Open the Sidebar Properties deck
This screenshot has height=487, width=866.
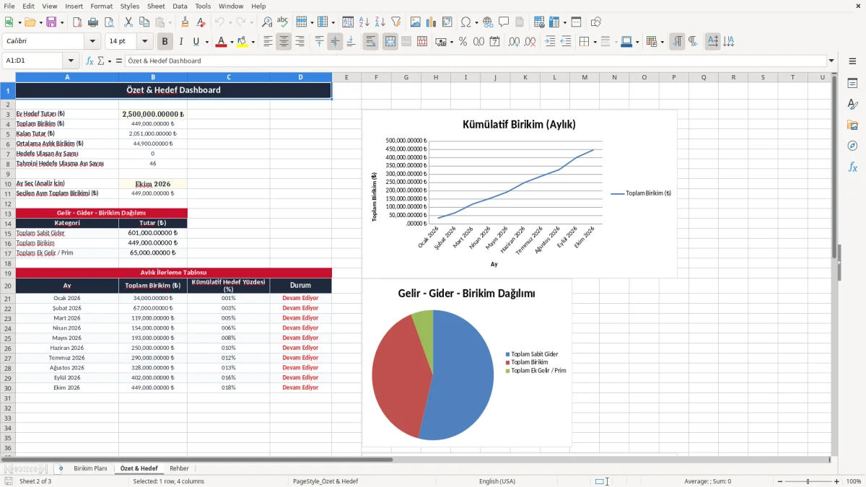(x=852, y=84)
